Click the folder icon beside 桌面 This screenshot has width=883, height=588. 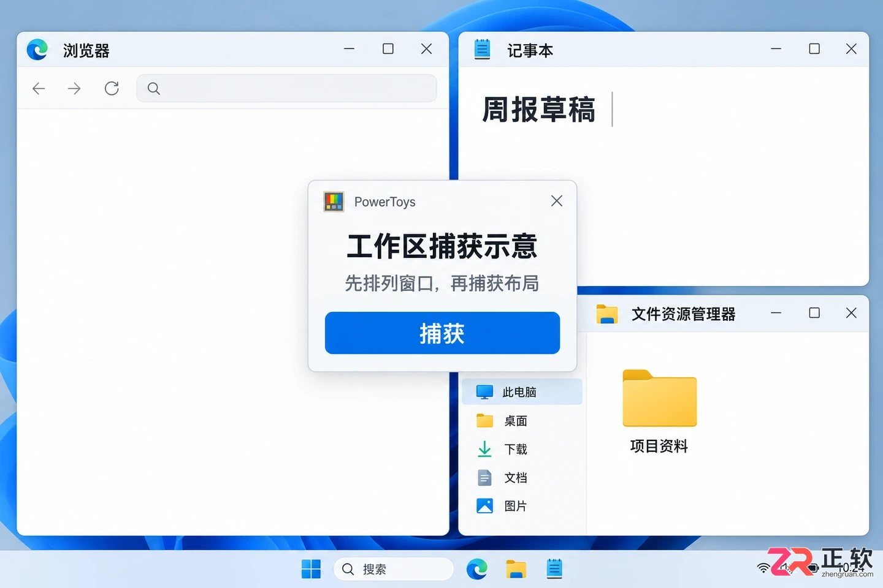click(485, 421)
